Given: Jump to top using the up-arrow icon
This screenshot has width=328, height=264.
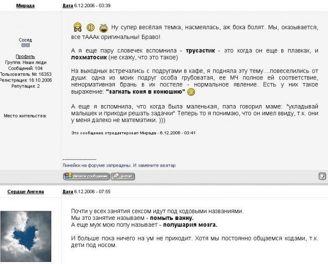Looking at the screenshot, I should pos(322,176).
